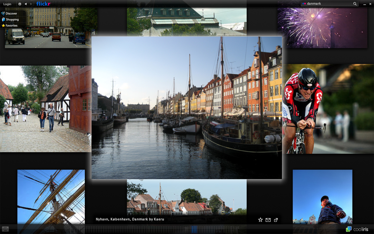Open the Discover menu item
The height and width of the screenshot is (234, 374).
click(11, 13)
